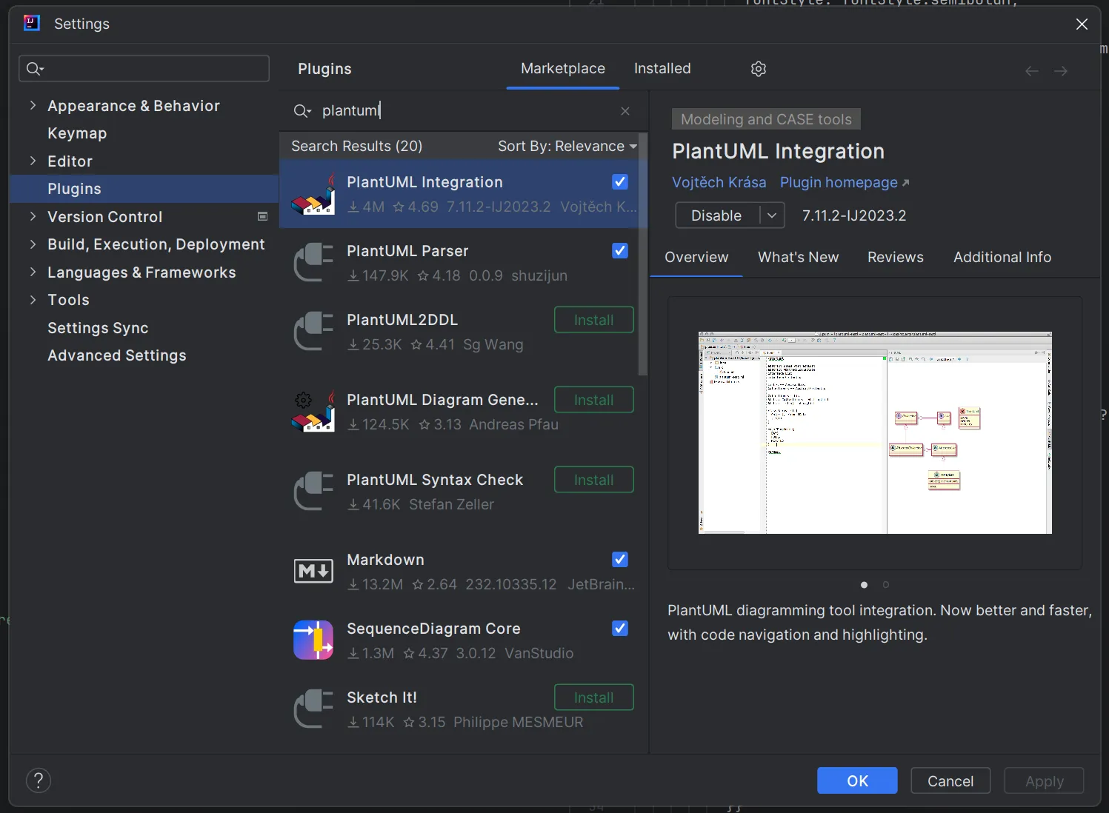Select the first screenshot pagination dot
Image resolution: width=1109 pixels, height=813 pixels.
[864, 585]
